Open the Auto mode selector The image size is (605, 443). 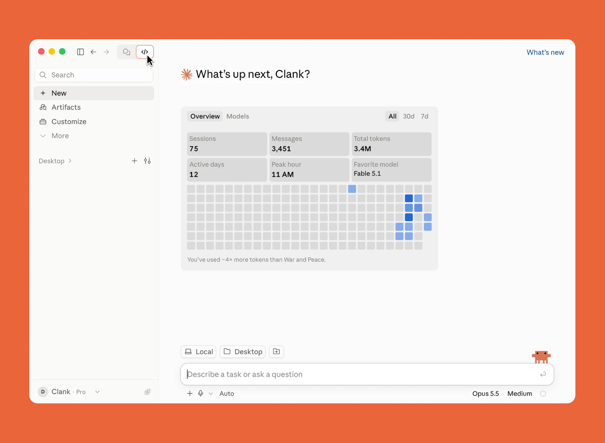[x=227, y=393]
